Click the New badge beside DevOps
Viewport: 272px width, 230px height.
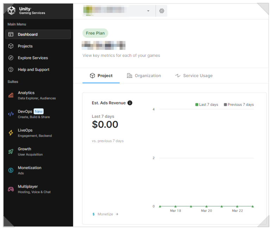[38, 111]
